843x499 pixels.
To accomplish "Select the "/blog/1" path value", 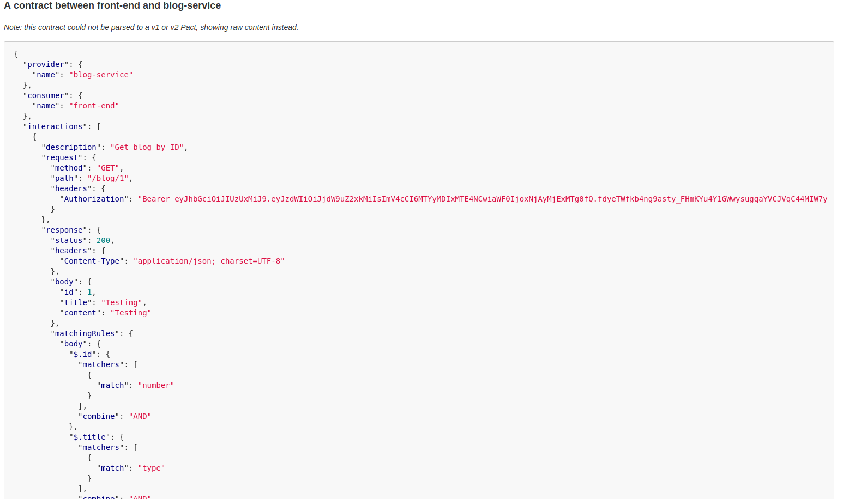I will point(108,178).
